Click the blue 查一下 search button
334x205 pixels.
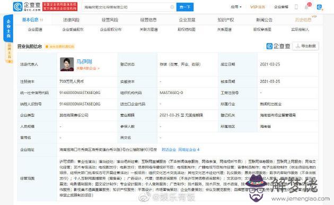point(185,7)
